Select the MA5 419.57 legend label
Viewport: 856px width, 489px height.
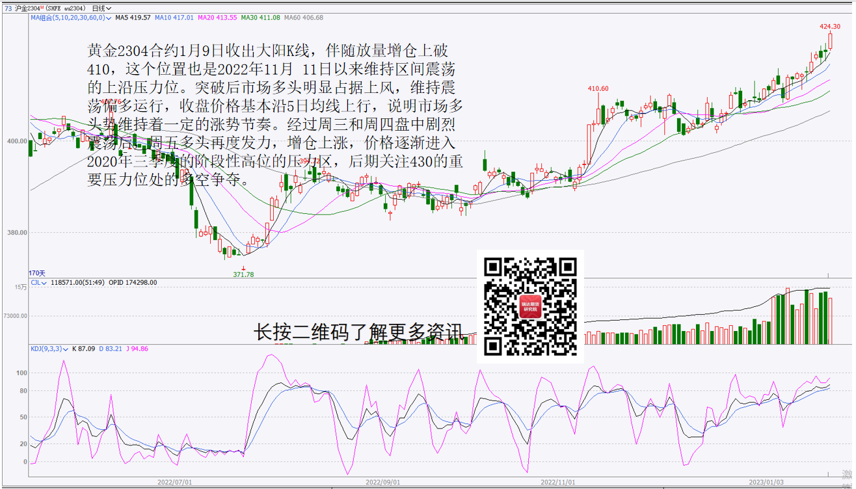coord(133,18)
